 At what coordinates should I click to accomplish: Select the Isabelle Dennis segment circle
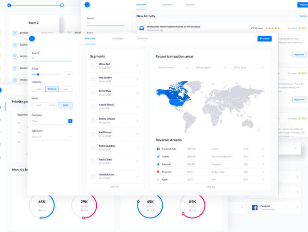93,106
